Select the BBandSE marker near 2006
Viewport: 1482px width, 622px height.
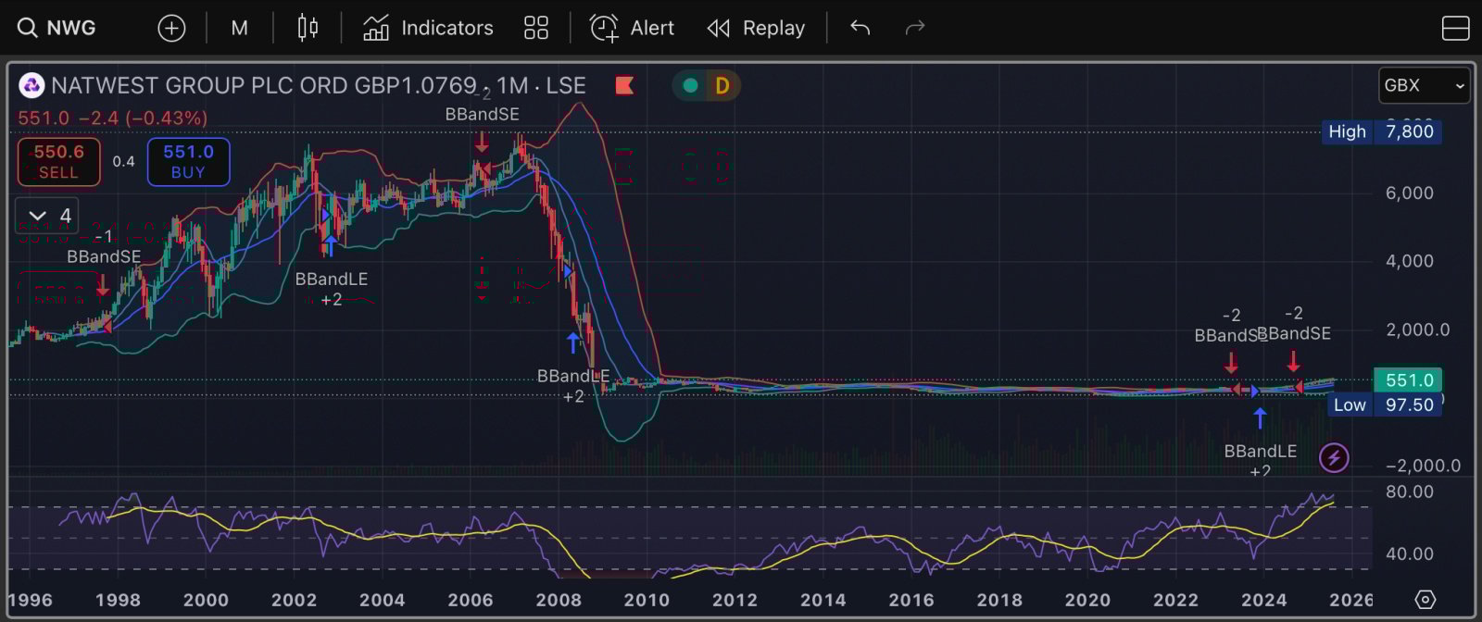[x=482, y=115]
